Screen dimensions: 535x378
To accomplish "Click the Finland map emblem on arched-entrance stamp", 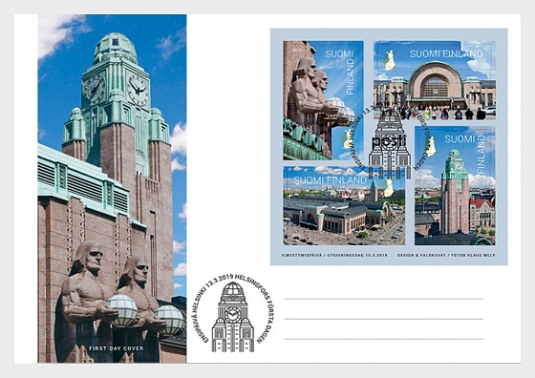I will pyautogui.click(x=389, y=60).
